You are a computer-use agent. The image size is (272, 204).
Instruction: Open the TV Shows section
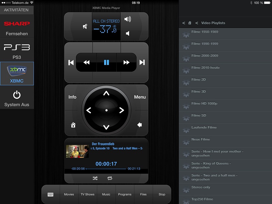click(x=88, y=194)
